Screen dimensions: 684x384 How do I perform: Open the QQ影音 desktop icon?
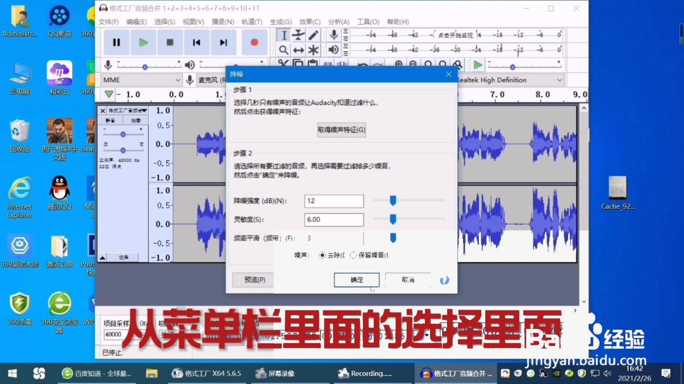coord(60,20)
